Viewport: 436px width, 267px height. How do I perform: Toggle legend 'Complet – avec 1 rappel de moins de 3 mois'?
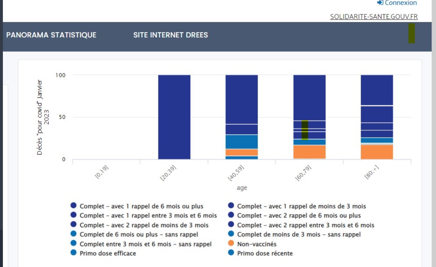pos(301,206)
